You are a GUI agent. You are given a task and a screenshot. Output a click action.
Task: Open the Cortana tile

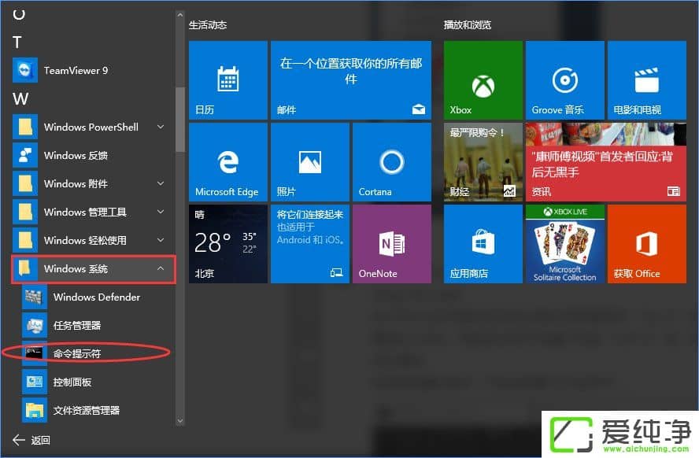(391, 161)
